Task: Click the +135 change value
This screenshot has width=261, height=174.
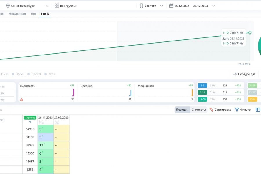Action: coord(238,99)
